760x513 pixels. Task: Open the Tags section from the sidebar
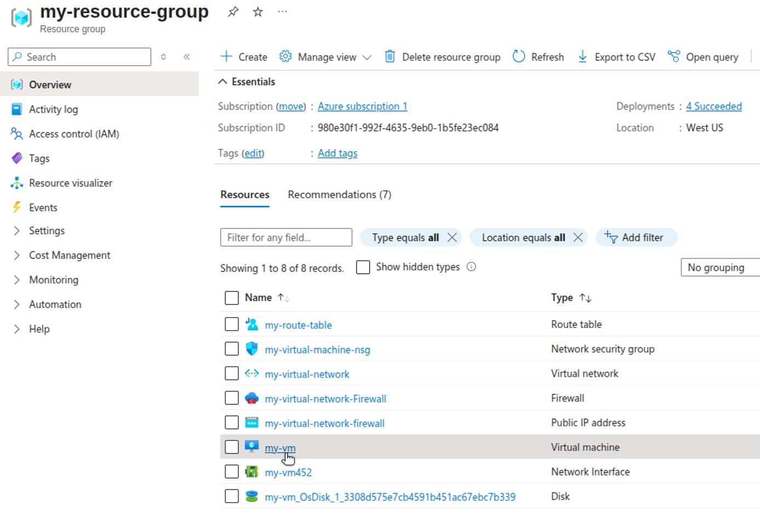(38, 158)
